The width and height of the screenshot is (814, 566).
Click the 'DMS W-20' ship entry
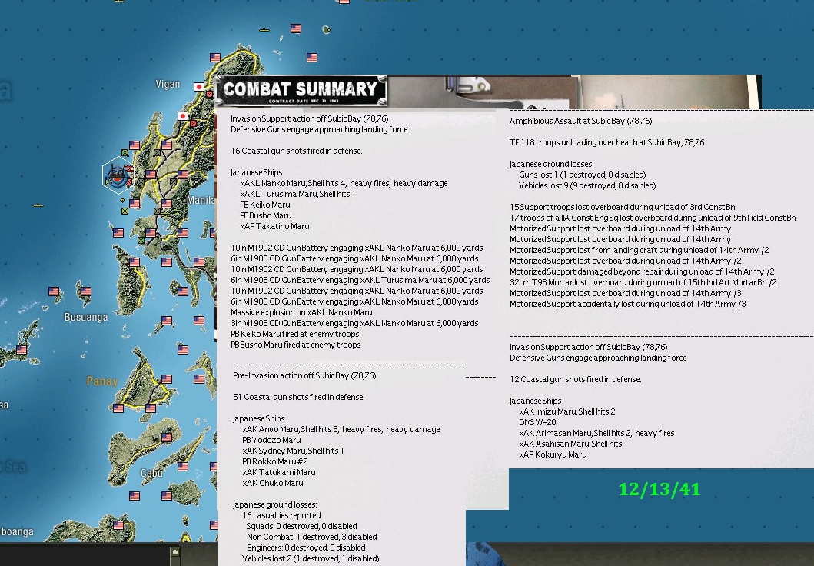pyautogui.click(x=537, y=423)
